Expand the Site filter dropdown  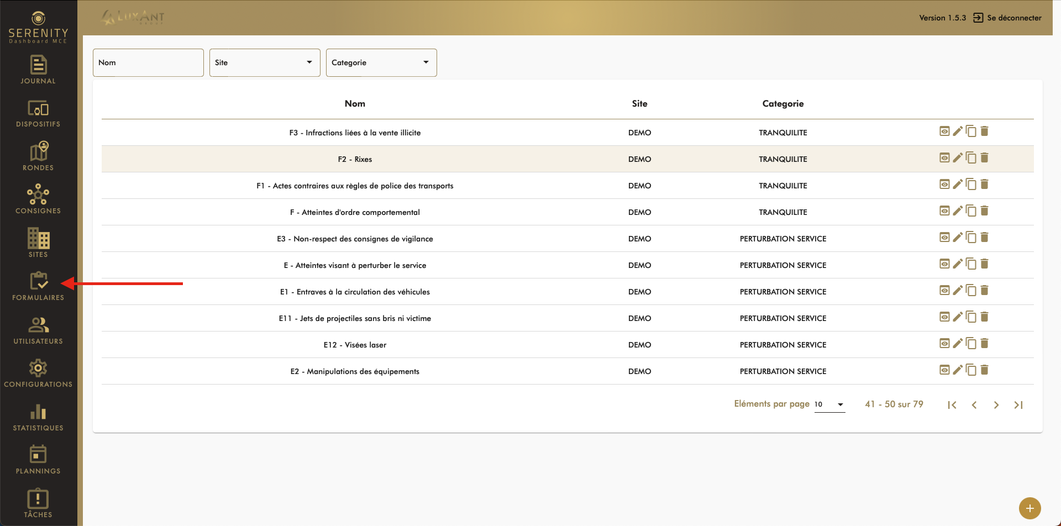(x=265, y=62)
